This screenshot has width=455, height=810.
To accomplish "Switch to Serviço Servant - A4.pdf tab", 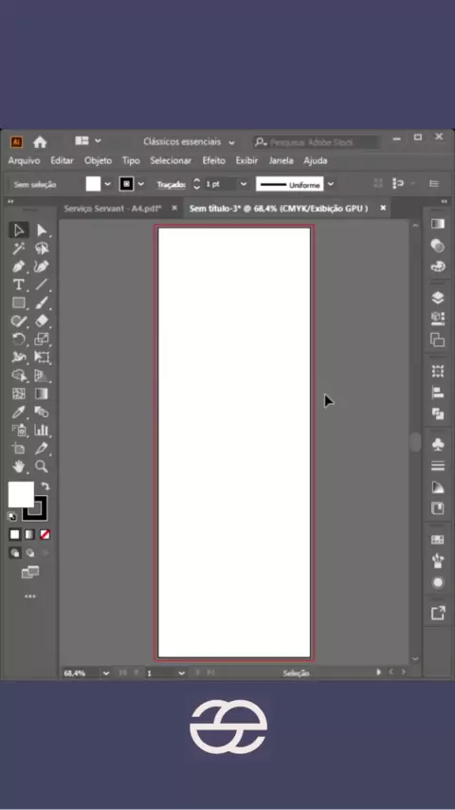I will (113, 208).
